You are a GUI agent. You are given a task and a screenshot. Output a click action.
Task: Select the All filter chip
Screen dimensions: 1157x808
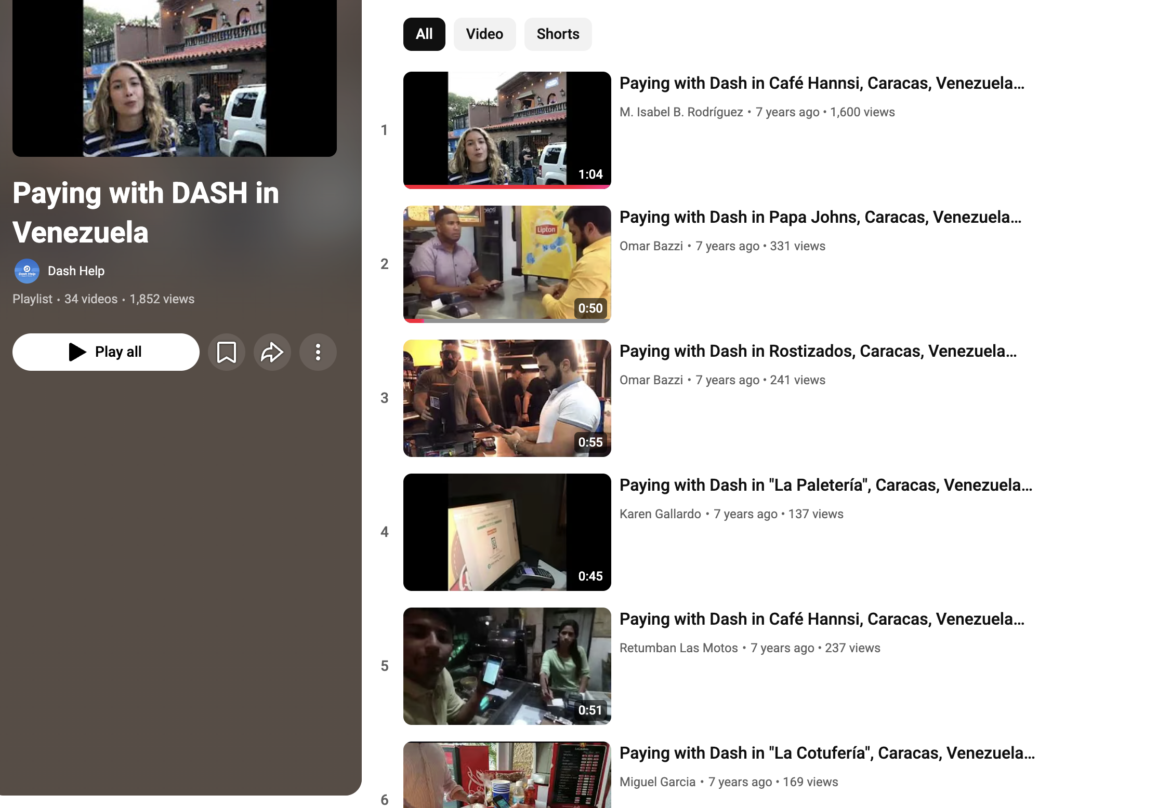click(x=424, y=34)
